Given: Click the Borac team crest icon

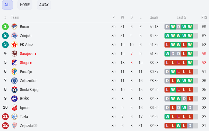Looking at the screenshot, I should 14,27.
